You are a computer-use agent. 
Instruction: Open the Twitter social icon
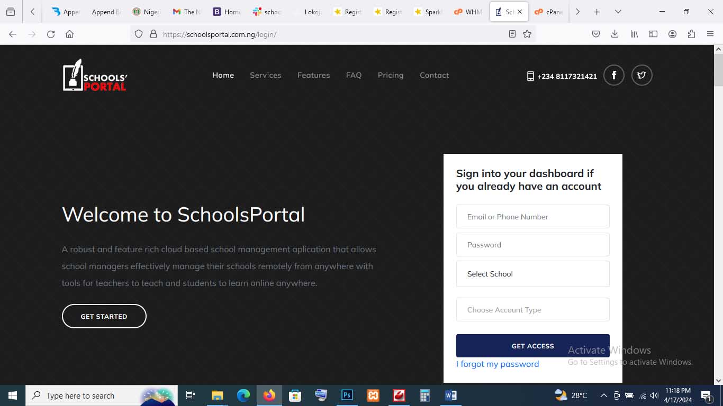(642, 75)
